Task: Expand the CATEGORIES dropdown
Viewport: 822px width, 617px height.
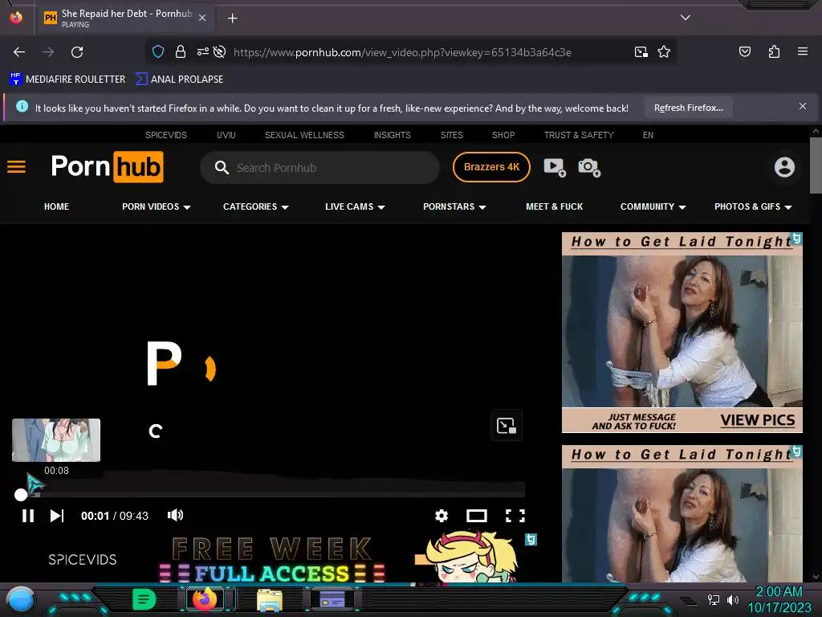Action: [256, 206]
